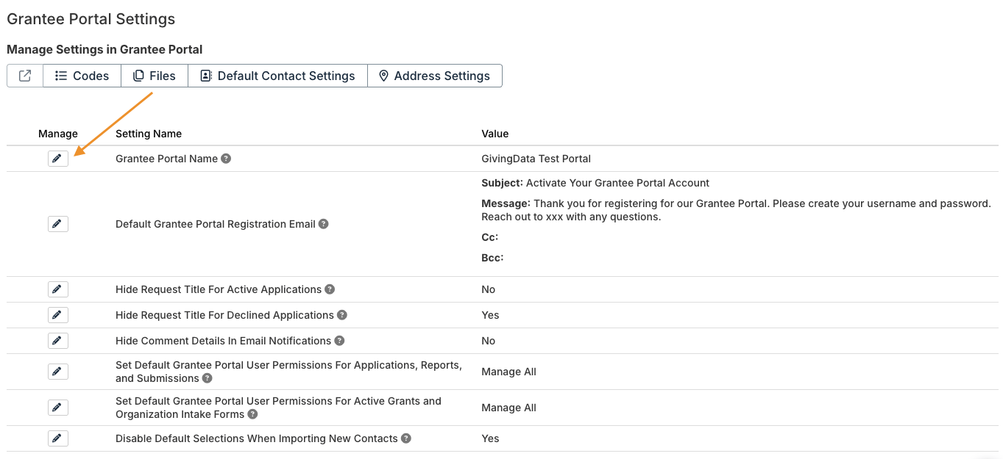The width and height of the screenshot is (1003, 459).
Task: Edit the Default Grantee Portal Registration Email
Action: (57, 223)
